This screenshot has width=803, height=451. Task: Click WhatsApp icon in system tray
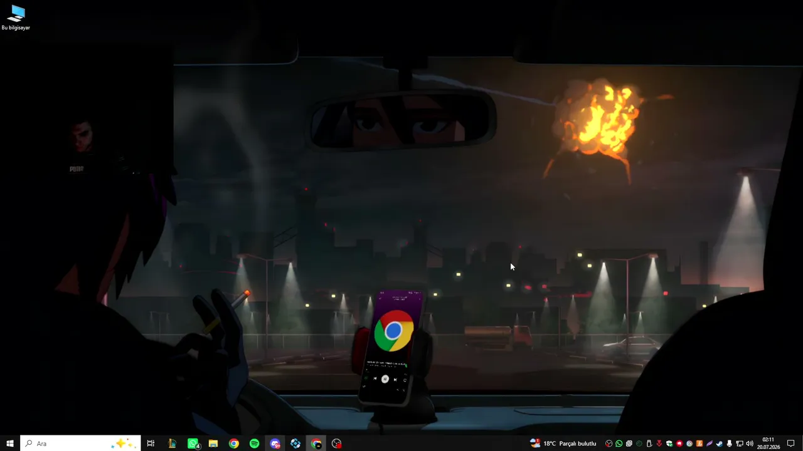coord(619,443)
